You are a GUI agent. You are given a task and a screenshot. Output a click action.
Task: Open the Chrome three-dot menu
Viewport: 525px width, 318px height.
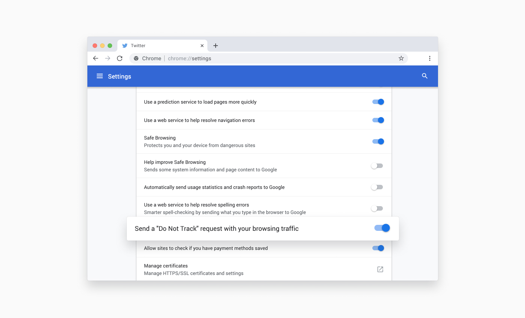point(429,58)
